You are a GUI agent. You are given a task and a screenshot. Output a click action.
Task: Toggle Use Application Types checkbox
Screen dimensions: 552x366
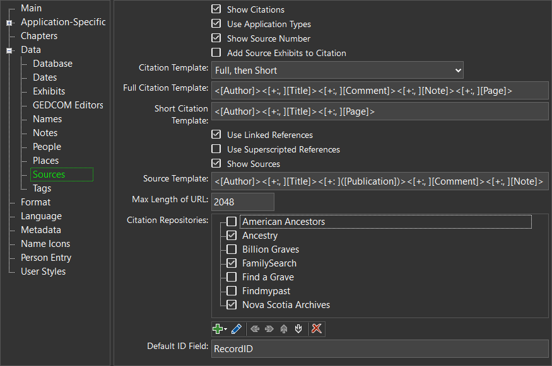(216, 23)
